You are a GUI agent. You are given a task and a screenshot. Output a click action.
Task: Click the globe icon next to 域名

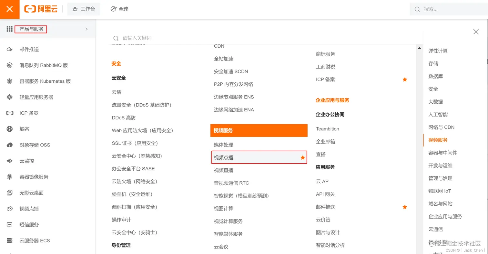(9, 129)
